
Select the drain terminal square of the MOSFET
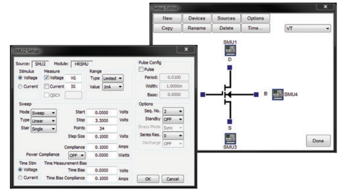230,68
